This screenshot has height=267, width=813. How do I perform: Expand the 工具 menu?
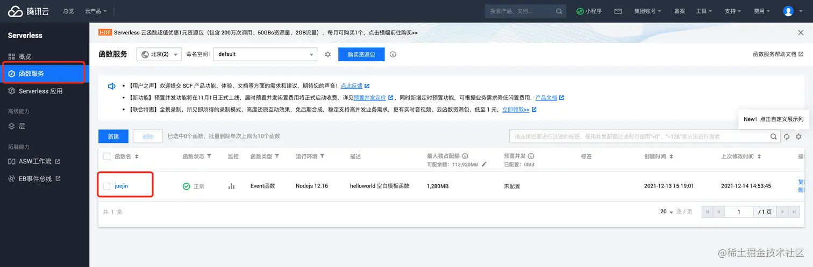point(704,11)
